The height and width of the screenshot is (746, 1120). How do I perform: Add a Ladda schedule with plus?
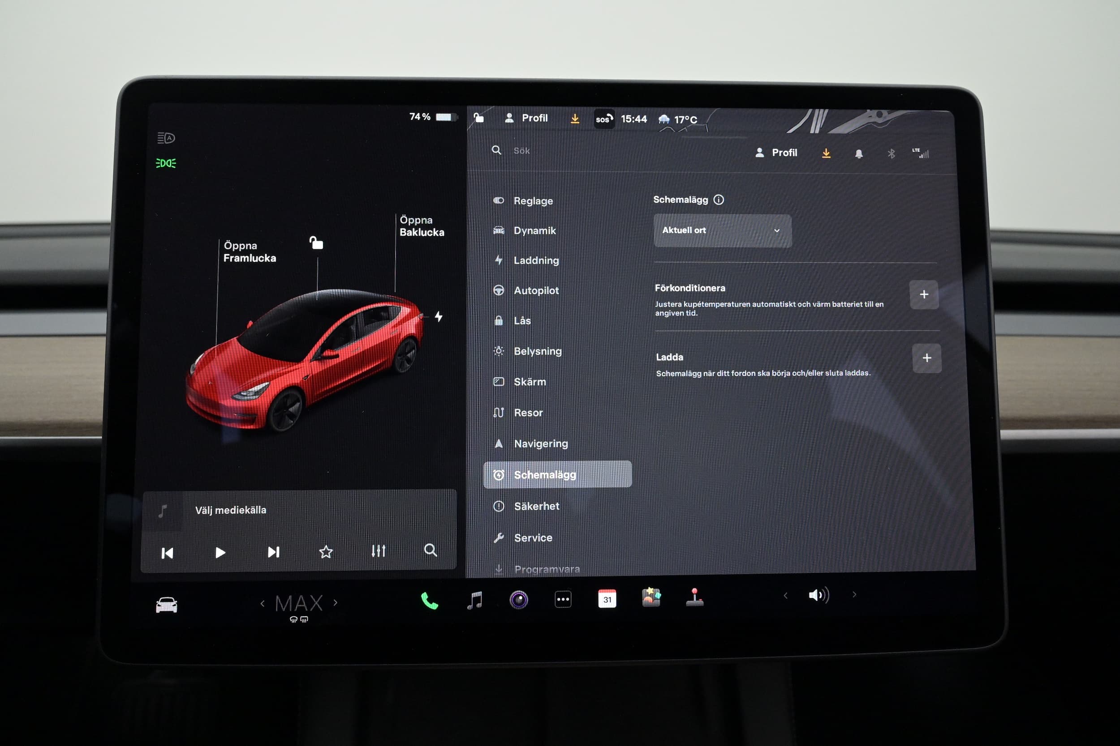(x=926, y=358)
